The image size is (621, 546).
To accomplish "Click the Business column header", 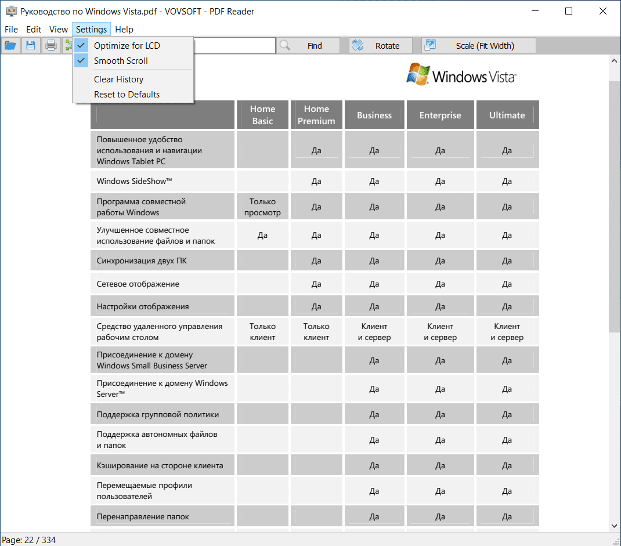I will tap(374, 115).
